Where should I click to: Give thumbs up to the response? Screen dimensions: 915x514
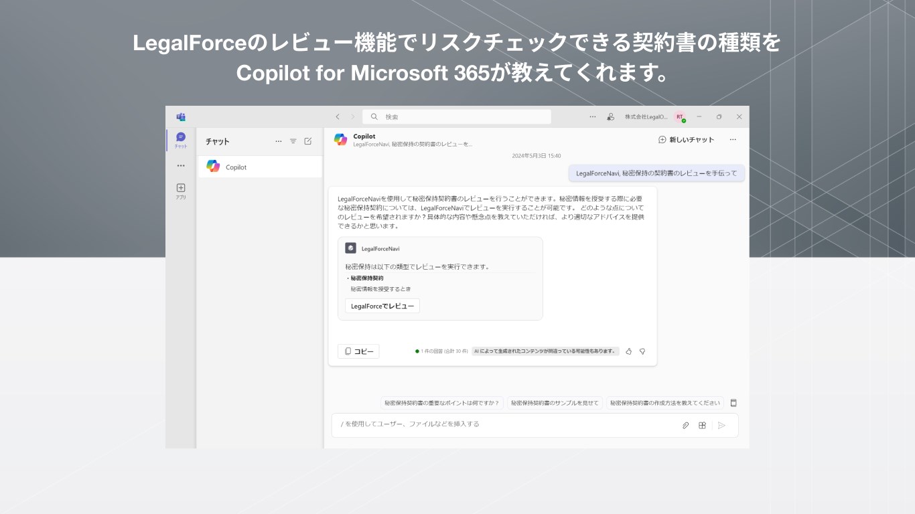coord(628,351)
